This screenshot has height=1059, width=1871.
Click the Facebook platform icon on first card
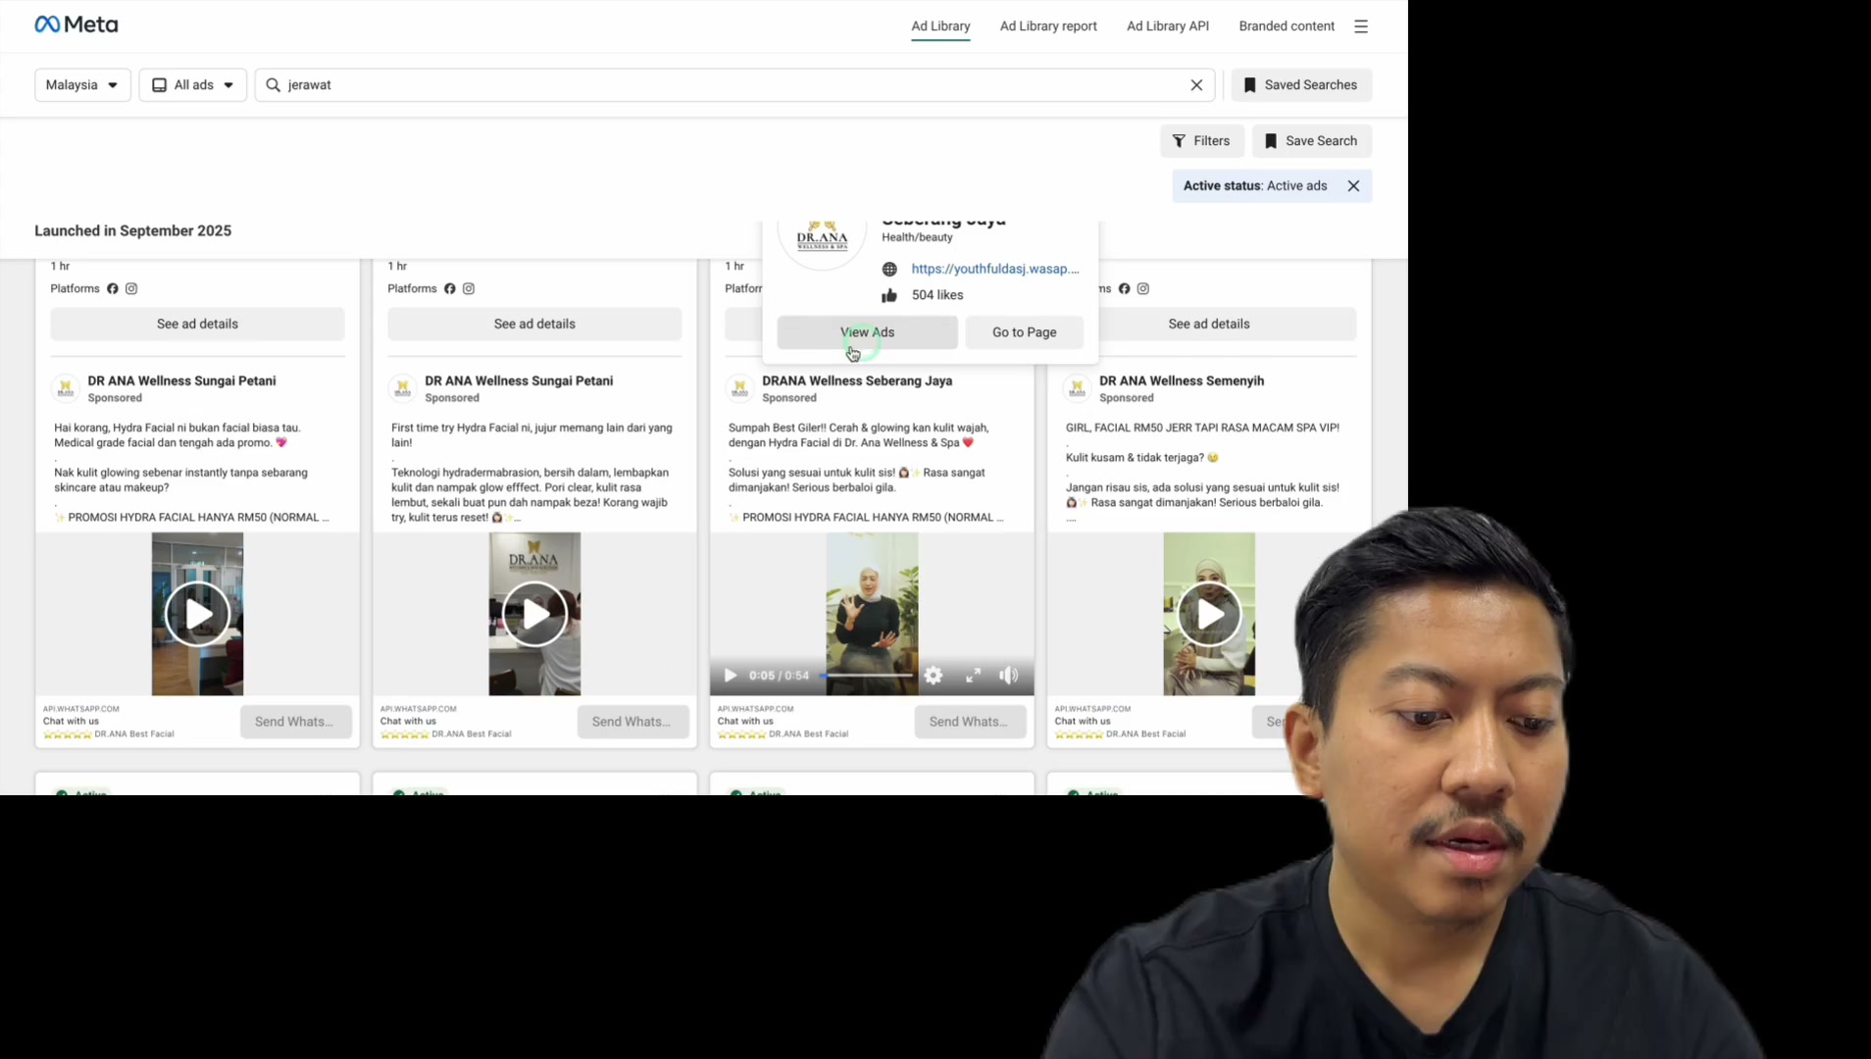pyautogui.click(x=113, y=289)
